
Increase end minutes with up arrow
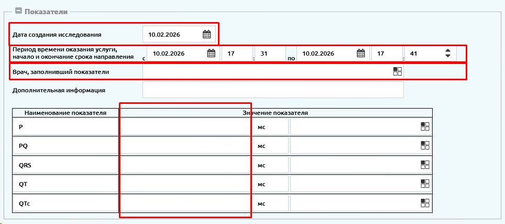coord(447,50)
